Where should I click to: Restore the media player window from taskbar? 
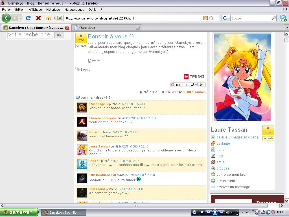237,214
